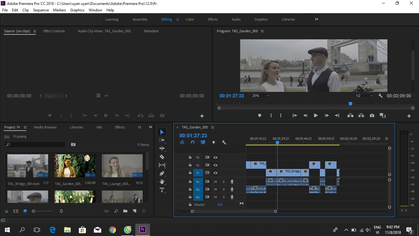Toggle V2 track output eye

(x=216, y=165)
